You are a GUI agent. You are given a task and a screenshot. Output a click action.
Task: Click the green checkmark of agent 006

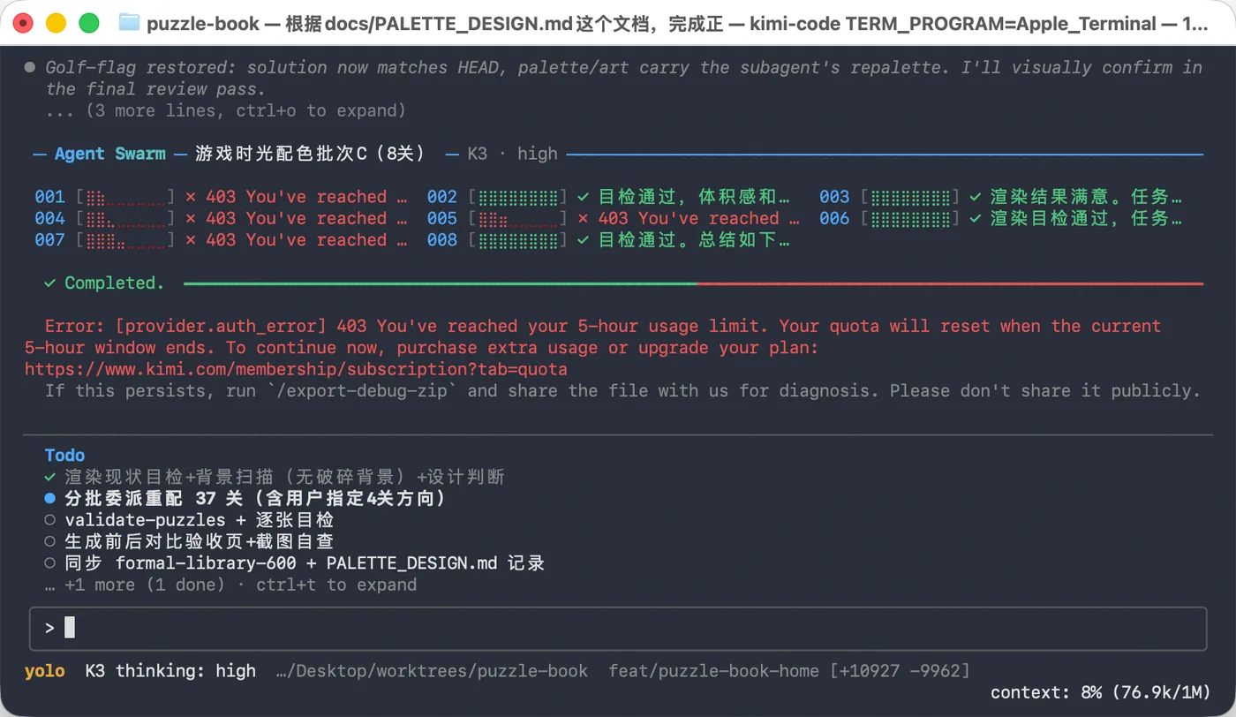[975, 218]
